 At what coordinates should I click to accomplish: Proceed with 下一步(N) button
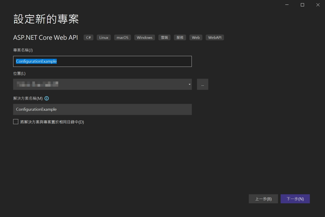pos(295,199)
